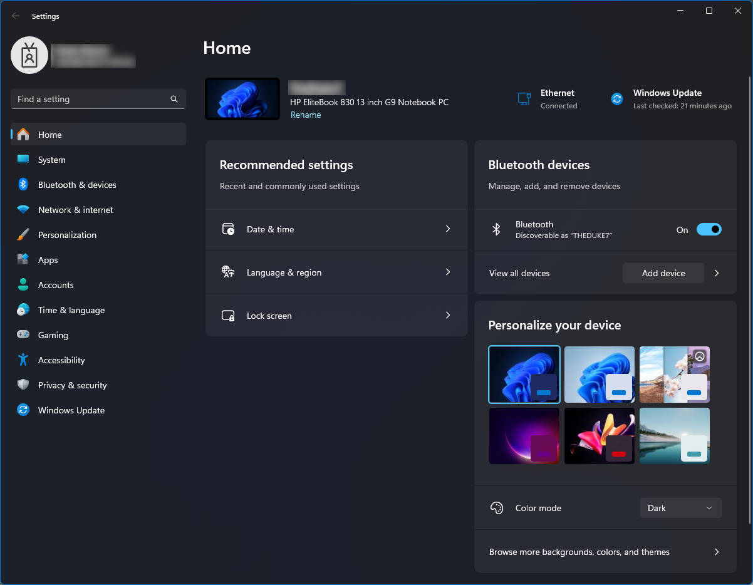This screenshot has height=585, width=753.
Task: Click the Accounts person icon
Action: pos(23,285)
